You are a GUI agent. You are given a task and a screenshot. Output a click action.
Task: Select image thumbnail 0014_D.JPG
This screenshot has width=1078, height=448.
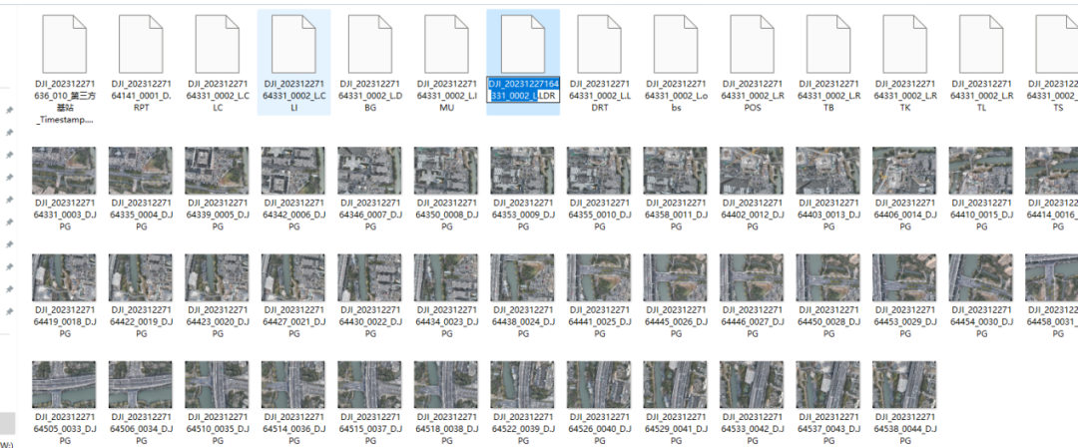pos(904,170)
